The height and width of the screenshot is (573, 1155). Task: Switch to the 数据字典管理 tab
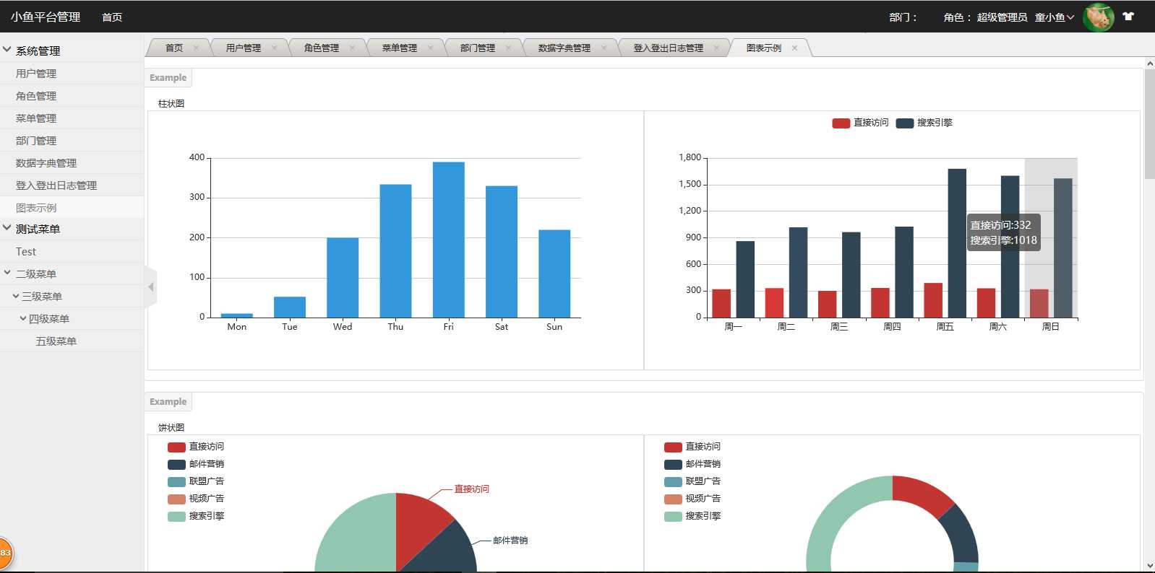564,48
